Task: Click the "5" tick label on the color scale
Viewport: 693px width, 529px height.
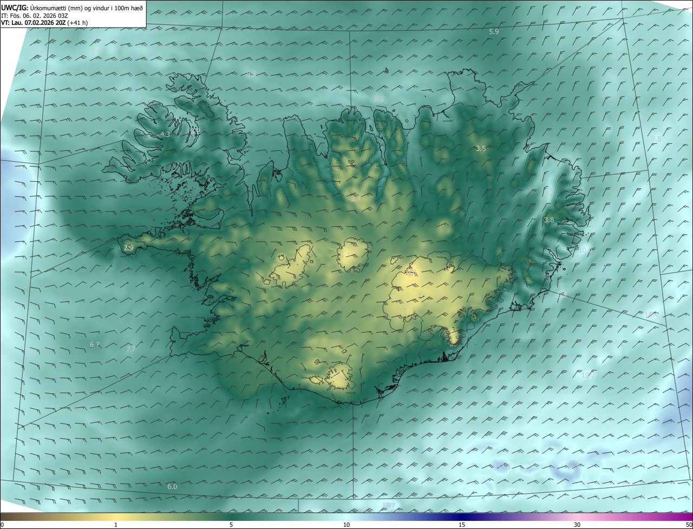Action: [x=231, y=525]
